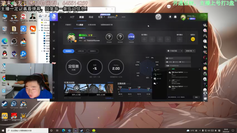Click the profile avatar in the player card
The image size is (237, 133).
pyautogui.click(x=71, y=38)
